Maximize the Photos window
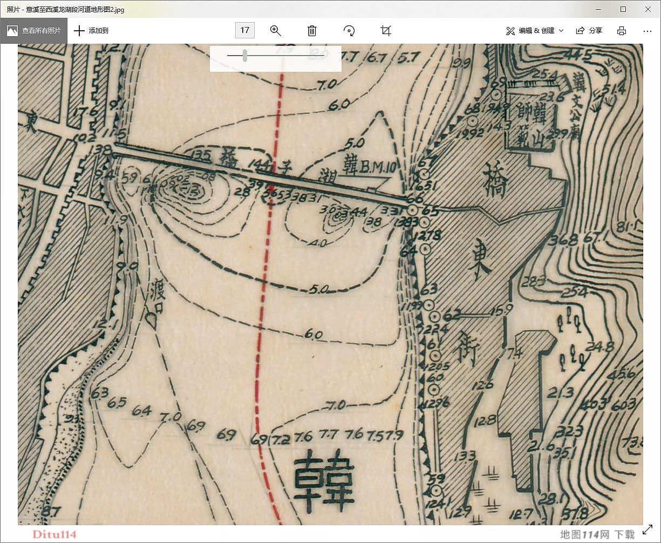 tap(623, 9)
